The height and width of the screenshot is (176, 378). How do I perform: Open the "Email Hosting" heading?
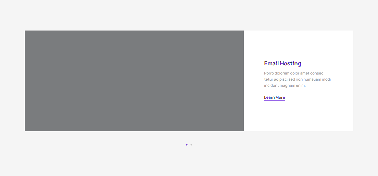click(282, 63)
